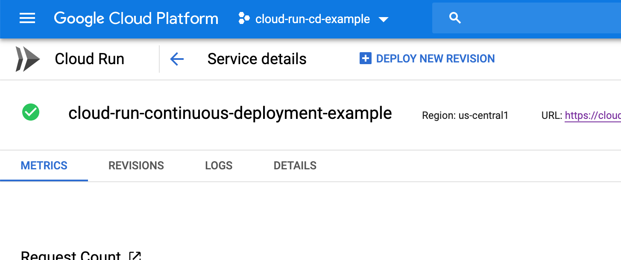Click the search magnifier icon
This screenshot has width=621, height=260.
[455, 18]
